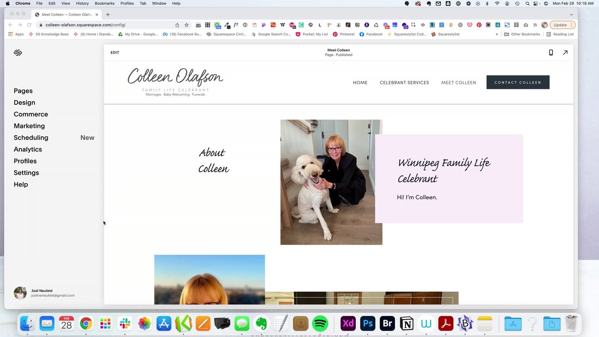Open Jodi Neufeld account profile
Viewport: 599px width, 337px height.
pyautogui.click(x=44, y=293)
